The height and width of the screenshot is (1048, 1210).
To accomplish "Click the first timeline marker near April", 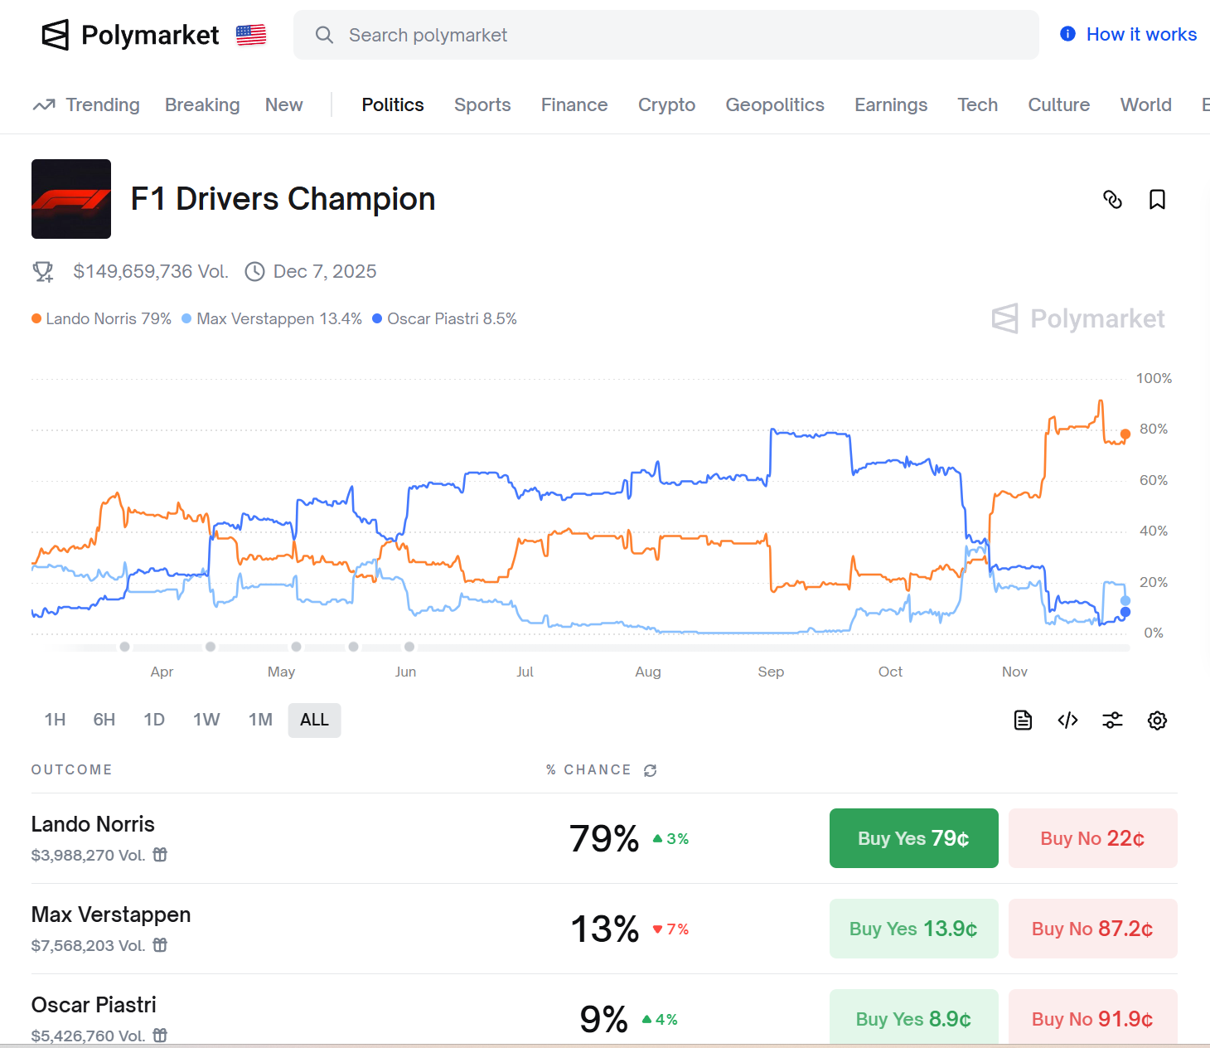I will click(124, 647).
